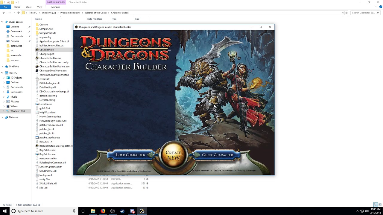Select the combined.dnd40.encrypted file
This screenshot has width=383, height=215.
(54, 75)
